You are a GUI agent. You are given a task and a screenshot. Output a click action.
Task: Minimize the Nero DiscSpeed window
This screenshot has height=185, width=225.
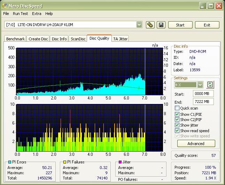[x=202, y=6]
